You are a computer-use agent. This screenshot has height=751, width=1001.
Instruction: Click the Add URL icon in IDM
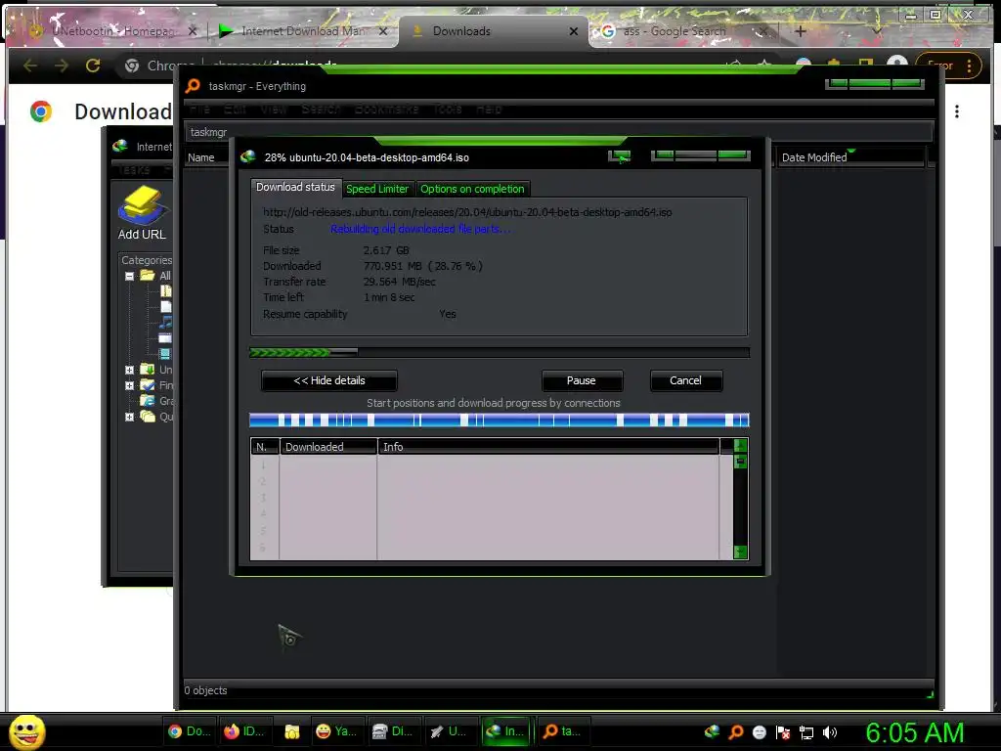pos(142,213)
